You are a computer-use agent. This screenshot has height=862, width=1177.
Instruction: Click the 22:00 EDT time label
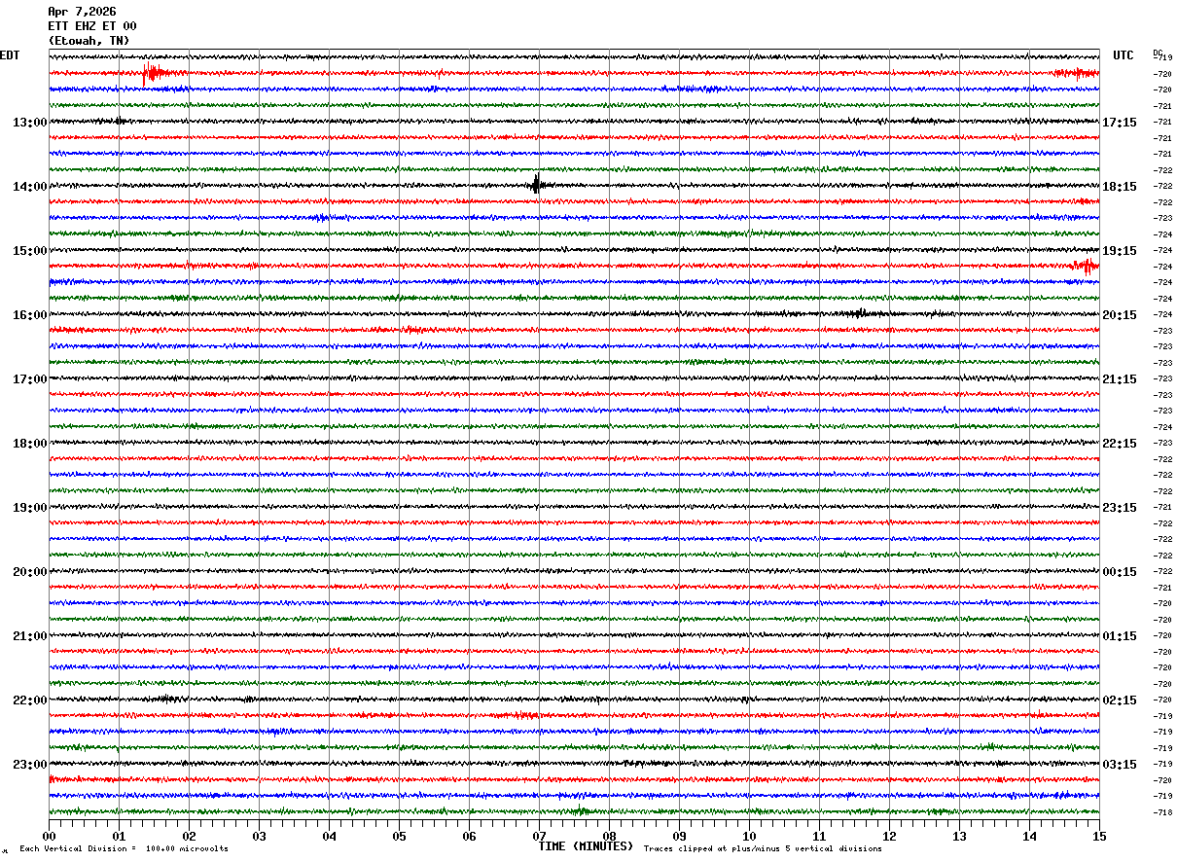pos(29,700)
